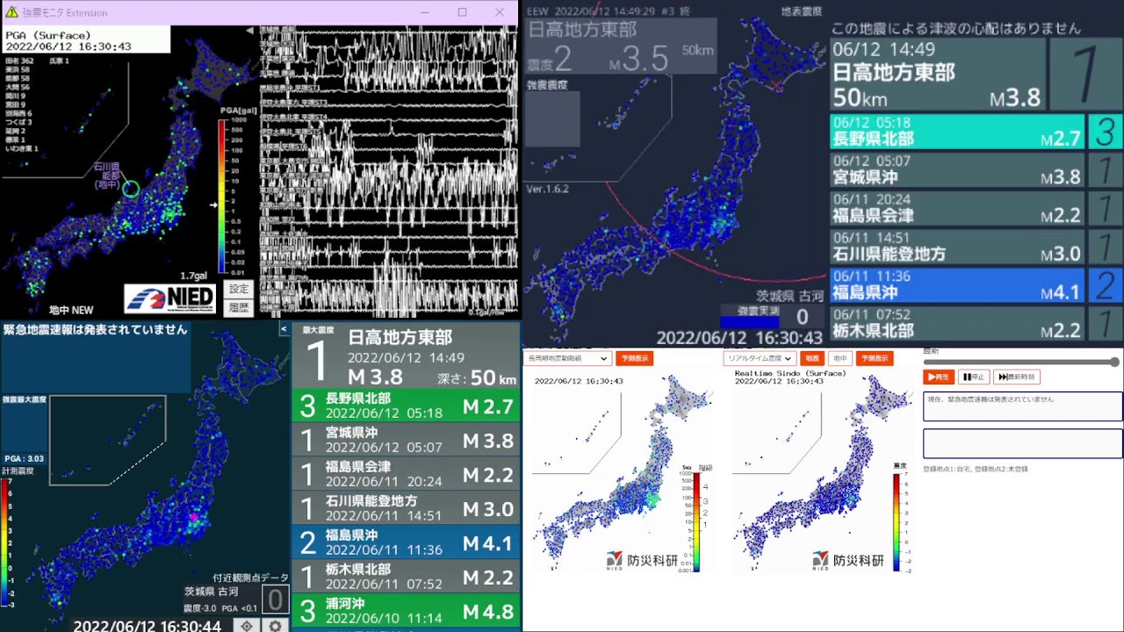Open the 長周期地震動階級 dropdown
This screenshot has height=632, width=1124.
pyautogui.click(x=566, y=358)
